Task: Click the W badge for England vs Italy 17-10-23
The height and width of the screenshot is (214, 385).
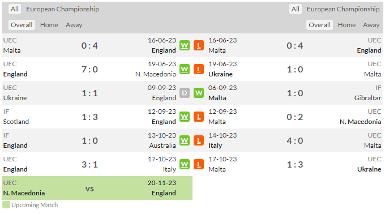Action: tap(185, 164)
